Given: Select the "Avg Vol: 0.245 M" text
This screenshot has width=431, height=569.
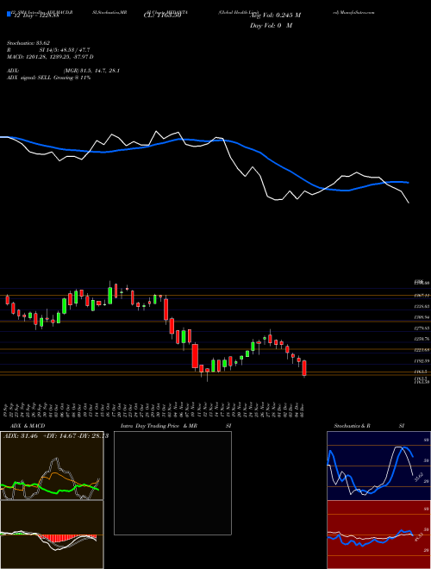Looking at the screenshot, I should click(x=275, y=16).
